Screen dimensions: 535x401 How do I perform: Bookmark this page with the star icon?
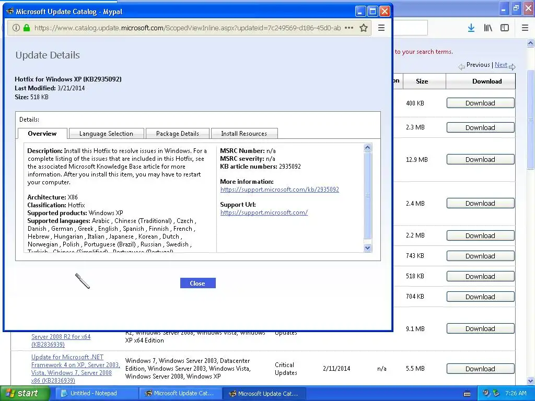[364, 28]
